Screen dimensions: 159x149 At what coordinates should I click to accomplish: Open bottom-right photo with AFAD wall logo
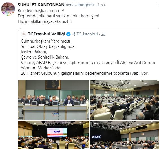pyautogui.click(x=125, y=135)
